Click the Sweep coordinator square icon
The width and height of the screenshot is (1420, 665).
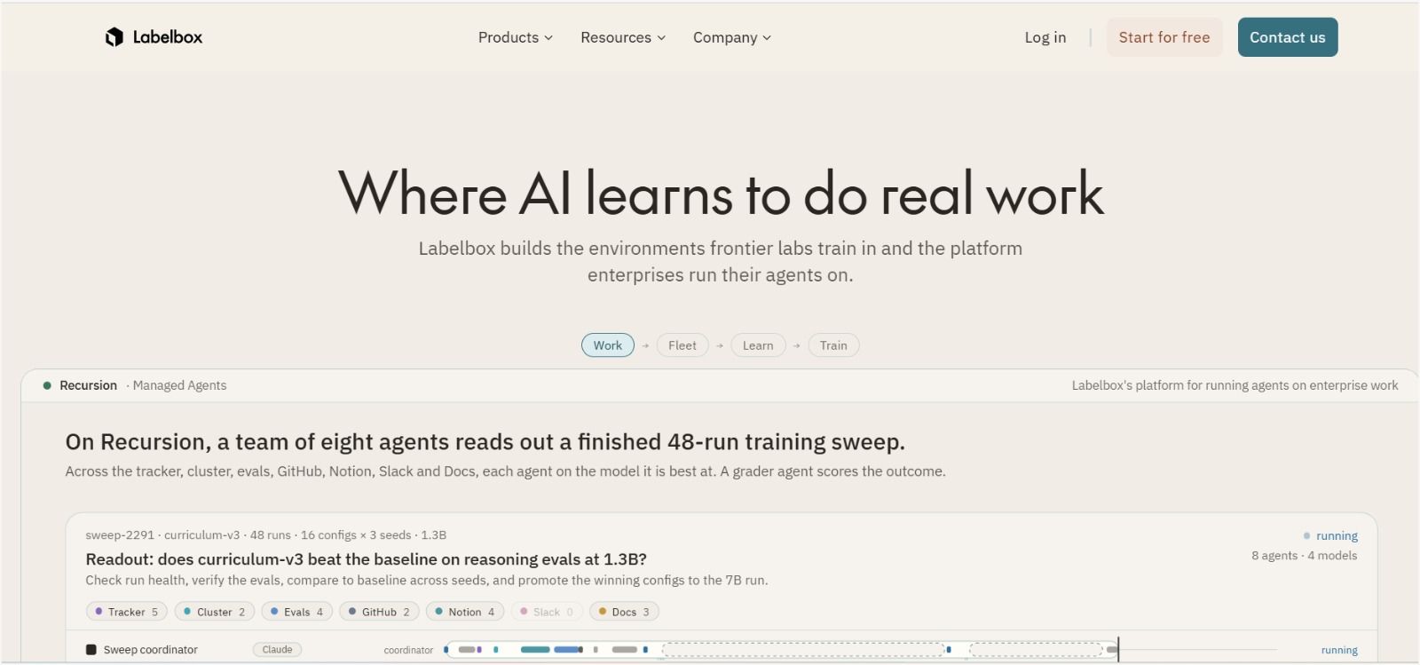(x=91, y=650)
